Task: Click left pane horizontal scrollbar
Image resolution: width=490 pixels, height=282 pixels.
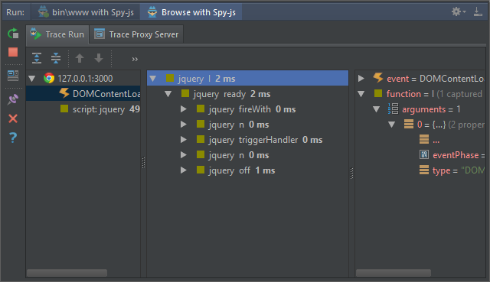Action: [67, 273]
